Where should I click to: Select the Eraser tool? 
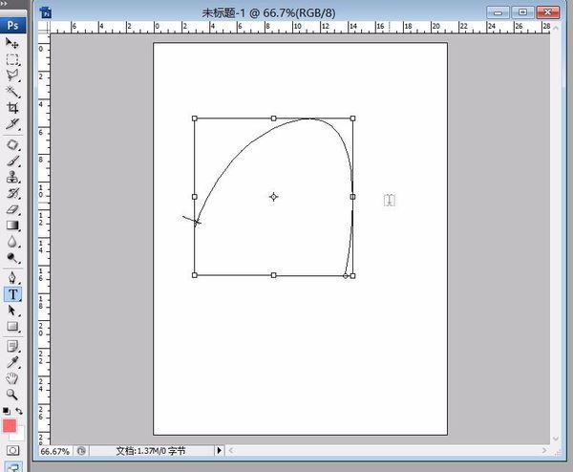pyautogui.click(x=12, y=208)
